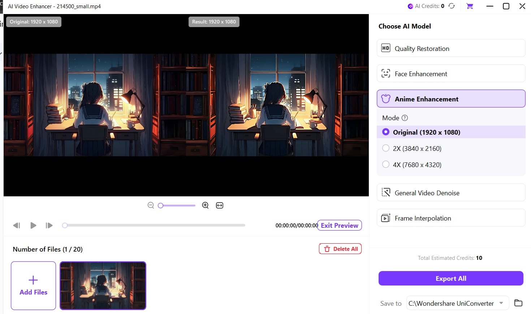Step forward to the next frame
This screenshot has width=531, height=314.
click(x=49, y=226)
